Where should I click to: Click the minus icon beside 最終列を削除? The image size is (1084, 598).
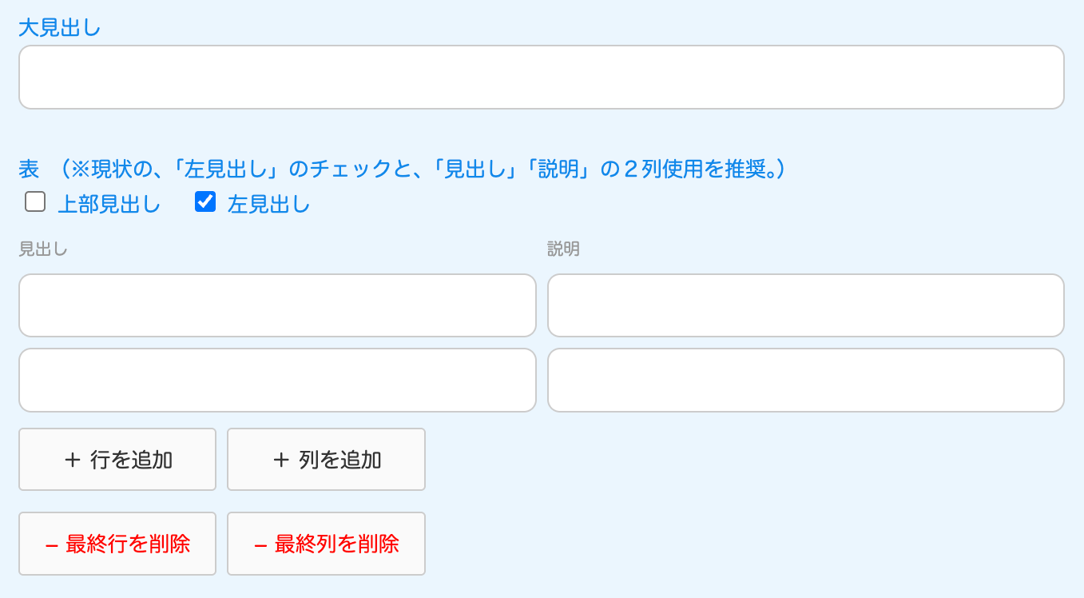pyautogui.click(x=260, y=544)
